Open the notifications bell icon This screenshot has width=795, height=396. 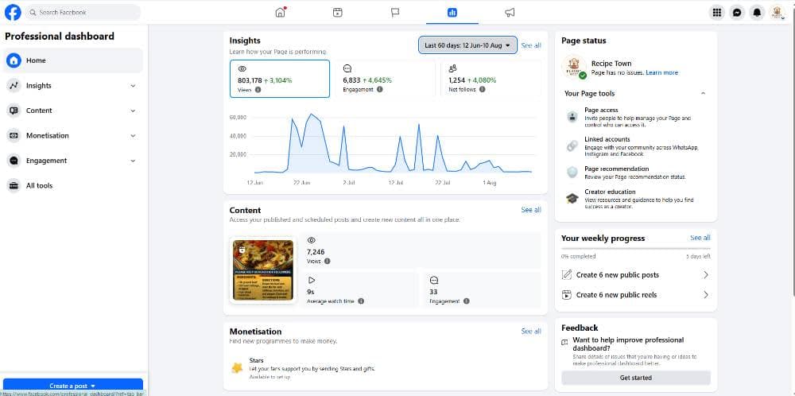click(757, 13)
